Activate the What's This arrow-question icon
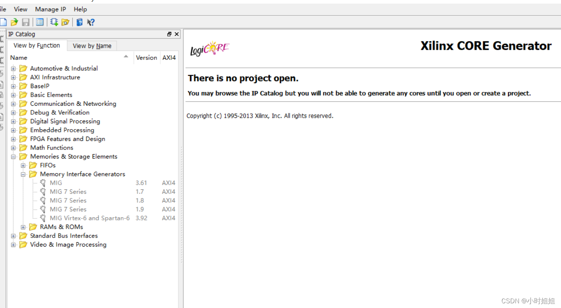This screenshot has width=561, height=308. tap(91, 22)
